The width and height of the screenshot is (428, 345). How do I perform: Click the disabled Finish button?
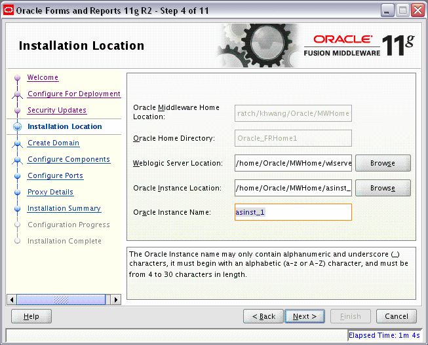(x=351, y=316)
